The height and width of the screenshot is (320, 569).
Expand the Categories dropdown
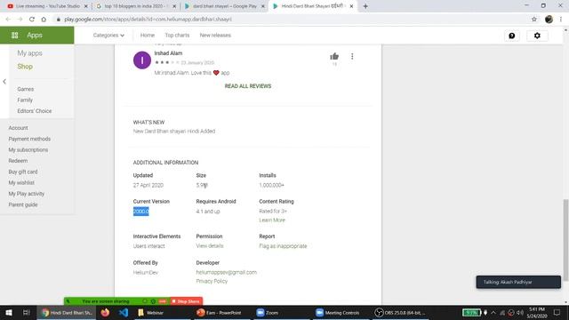pos(108,36)
